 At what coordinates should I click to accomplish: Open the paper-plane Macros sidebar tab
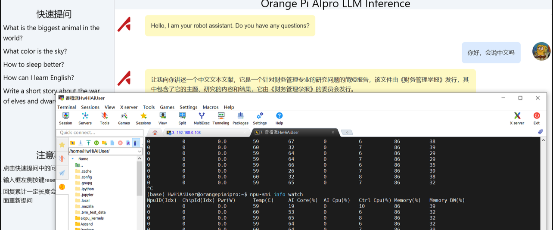[x=62, y=173]
